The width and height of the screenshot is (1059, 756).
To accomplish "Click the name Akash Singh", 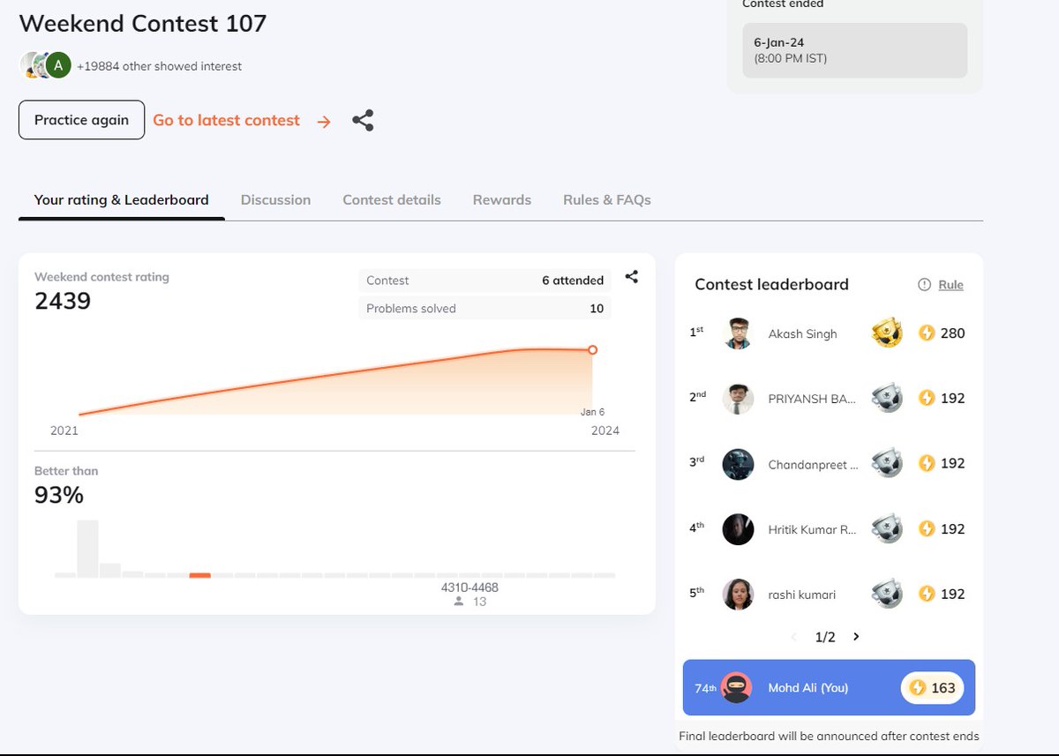I will pyautogui.click(x=802, y=333).
